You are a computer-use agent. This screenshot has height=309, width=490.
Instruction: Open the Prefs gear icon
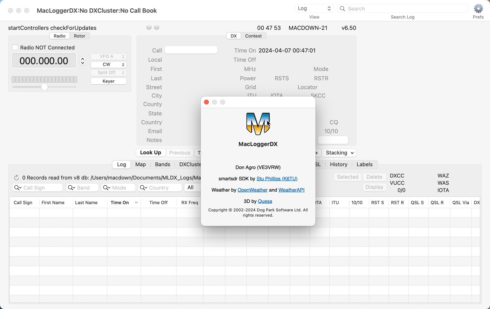click(478, 9)
